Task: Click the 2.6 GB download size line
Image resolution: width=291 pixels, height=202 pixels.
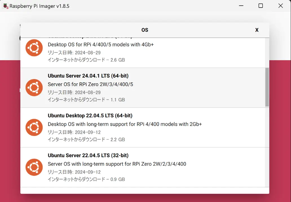Action: tap(86, 60)
